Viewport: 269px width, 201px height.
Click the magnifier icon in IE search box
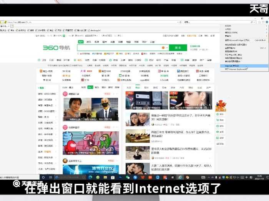(x=252, y=22)
